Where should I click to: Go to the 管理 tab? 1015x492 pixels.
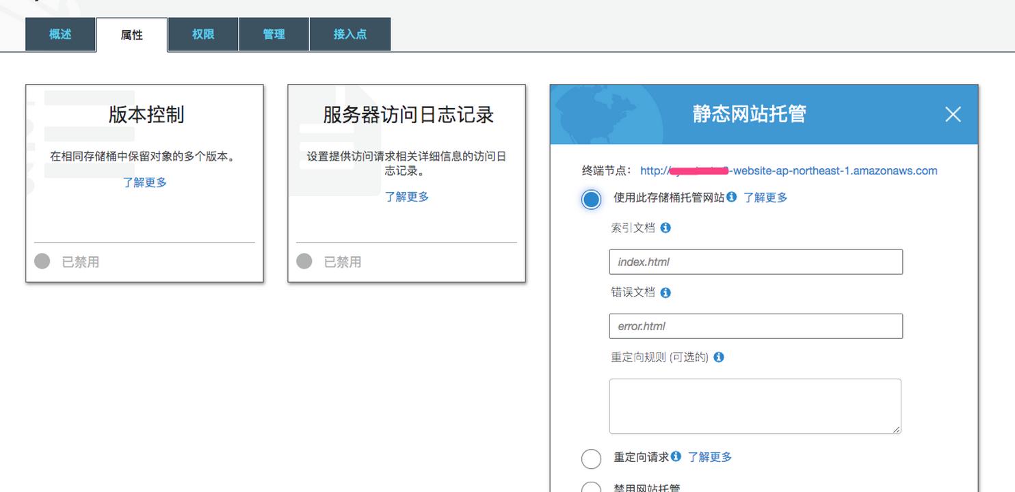point(274,34)
